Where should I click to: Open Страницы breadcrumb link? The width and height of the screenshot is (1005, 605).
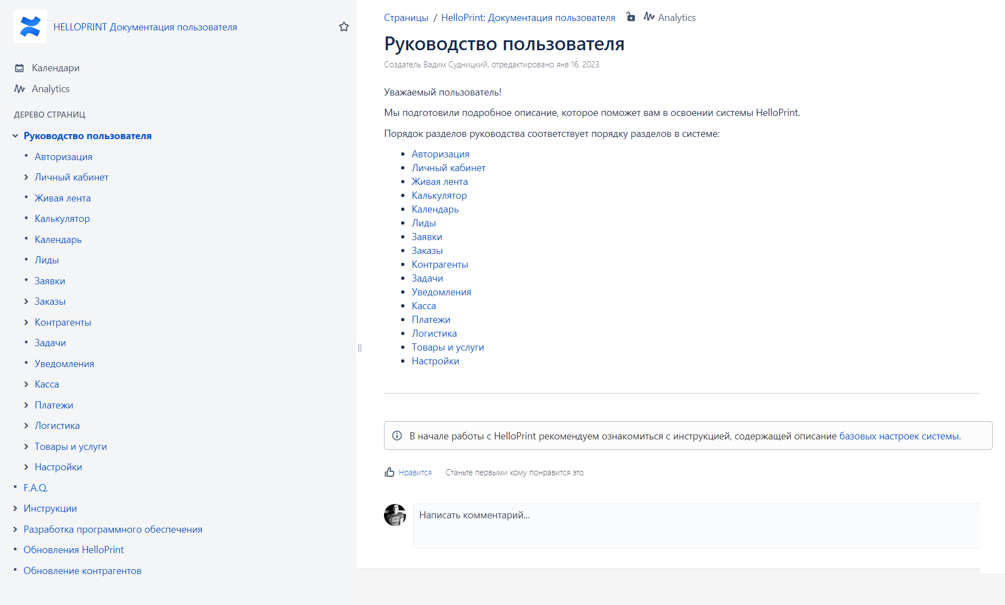[406, 18]
